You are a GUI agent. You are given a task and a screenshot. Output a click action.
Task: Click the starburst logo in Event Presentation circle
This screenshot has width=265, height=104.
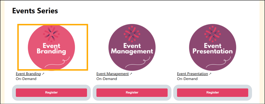pos(213,34)
